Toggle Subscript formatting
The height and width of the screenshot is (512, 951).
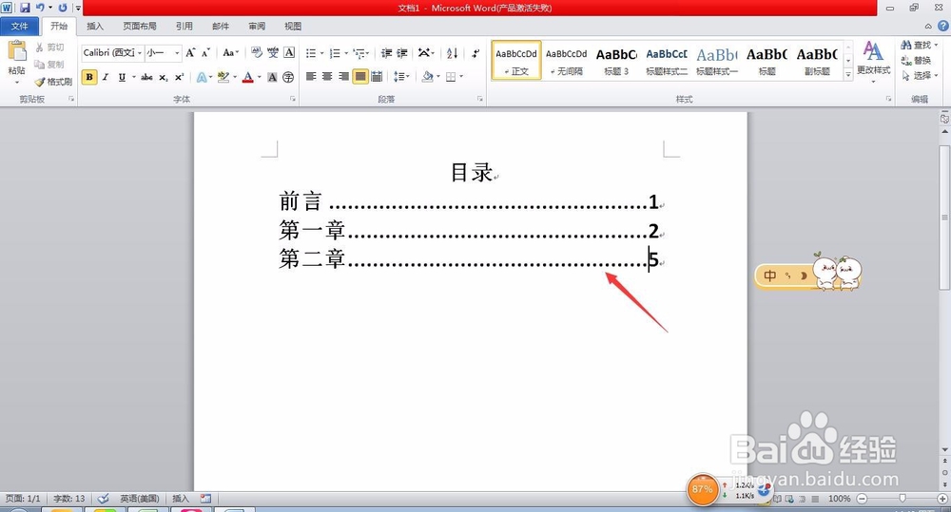(x=164, y=77)
